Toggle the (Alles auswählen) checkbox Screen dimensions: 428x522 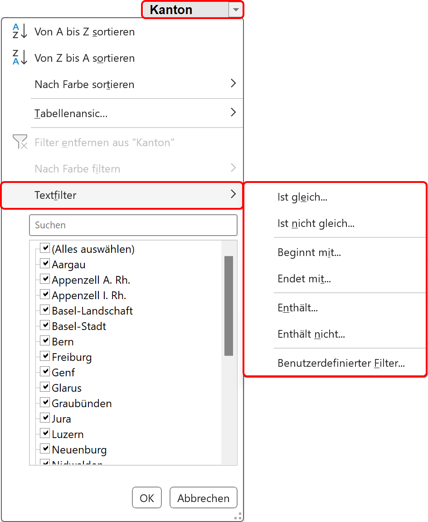coord(45,248)
